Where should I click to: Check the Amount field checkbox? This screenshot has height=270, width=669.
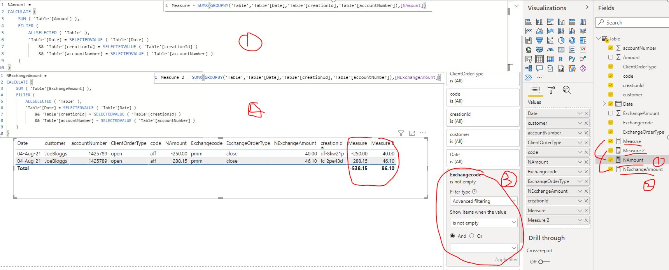click(610, 57)
